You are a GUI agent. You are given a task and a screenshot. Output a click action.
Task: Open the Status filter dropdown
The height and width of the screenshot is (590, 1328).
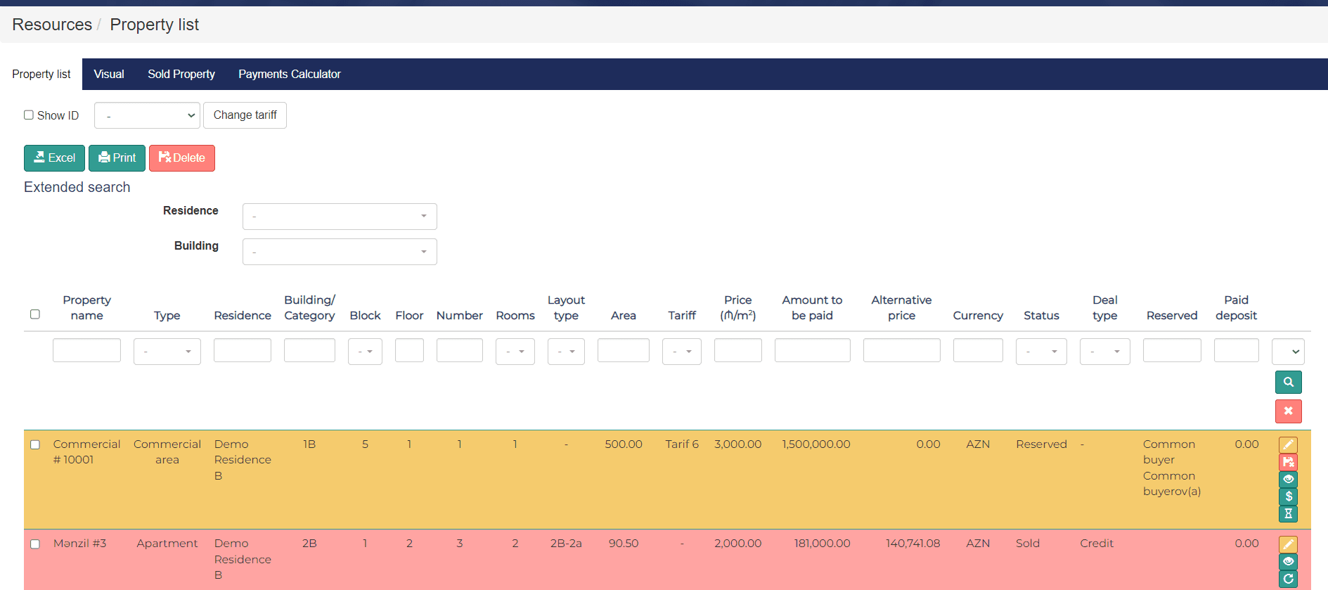point(1040,352)
